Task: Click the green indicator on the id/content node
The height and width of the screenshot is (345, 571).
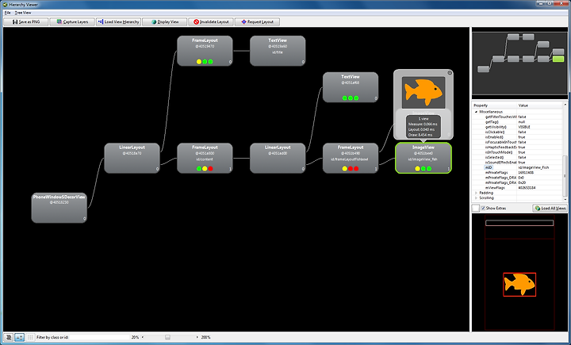Action: coord(199,169)
